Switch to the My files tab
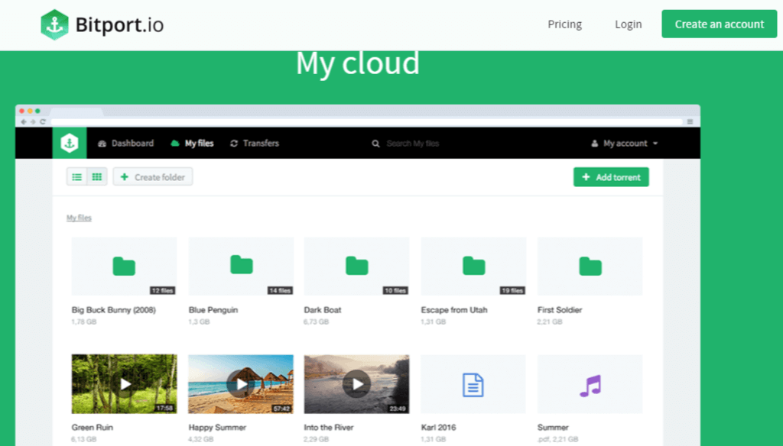Image resolution: width=783 pixels, height=446 pixels. pos(192,143)
